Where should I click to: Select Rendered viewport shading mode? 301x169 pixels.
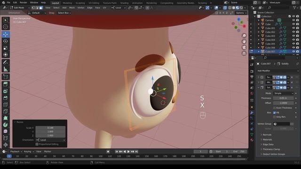pos(241,8)
